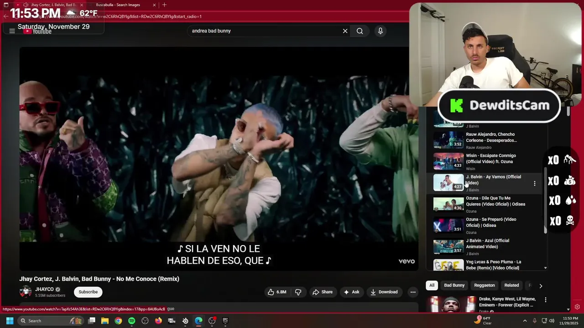Like the video with thumbs-up 6.8M

pos(277,292)
